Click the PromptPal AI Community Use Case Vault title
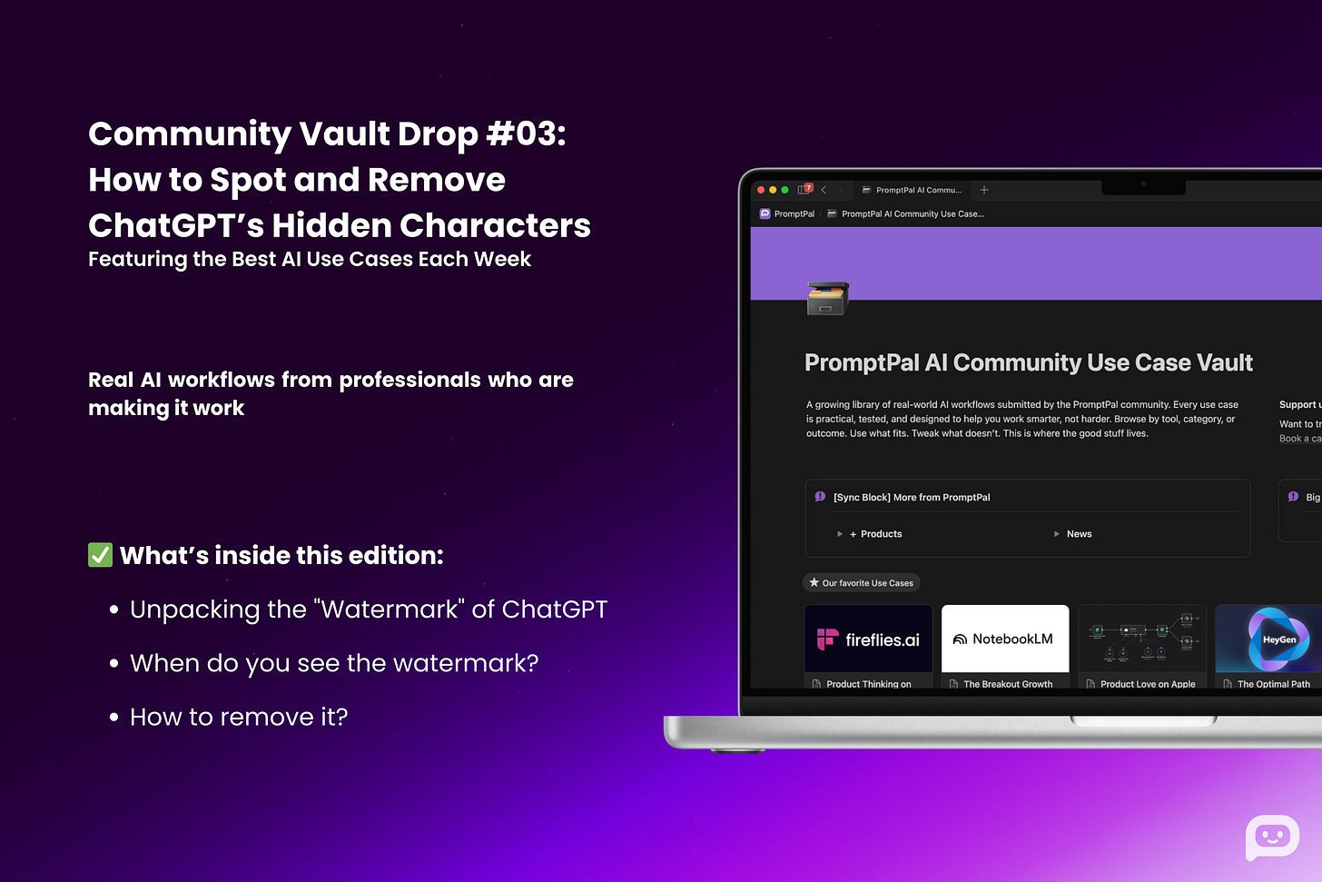This screenshot has width=1322, height=882. coord(1029,362)
